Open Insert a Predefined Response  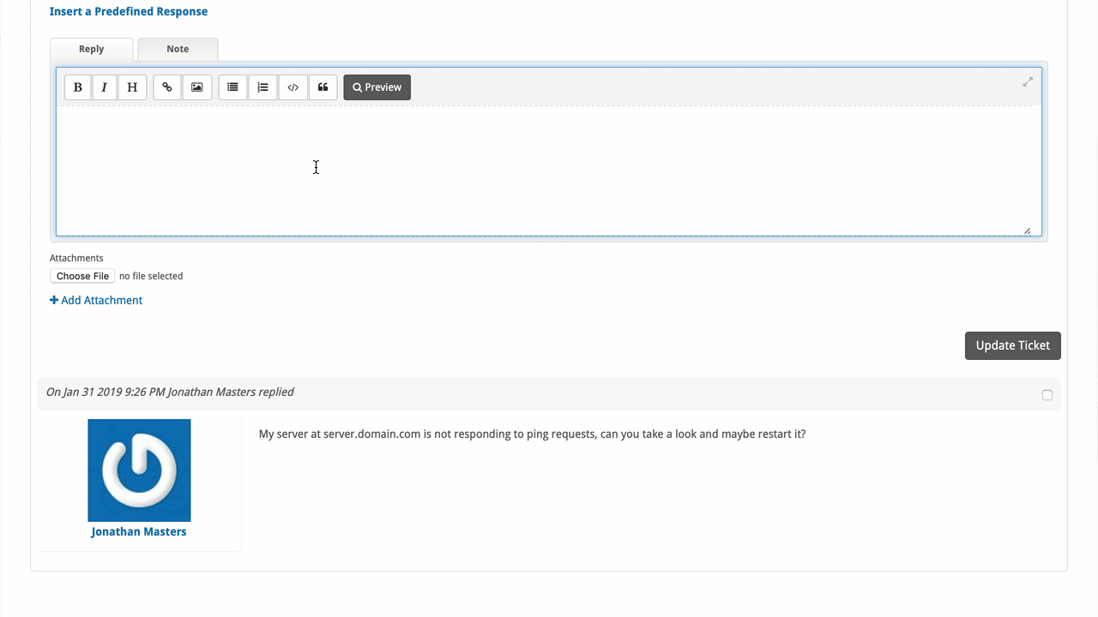click(129, 12)
